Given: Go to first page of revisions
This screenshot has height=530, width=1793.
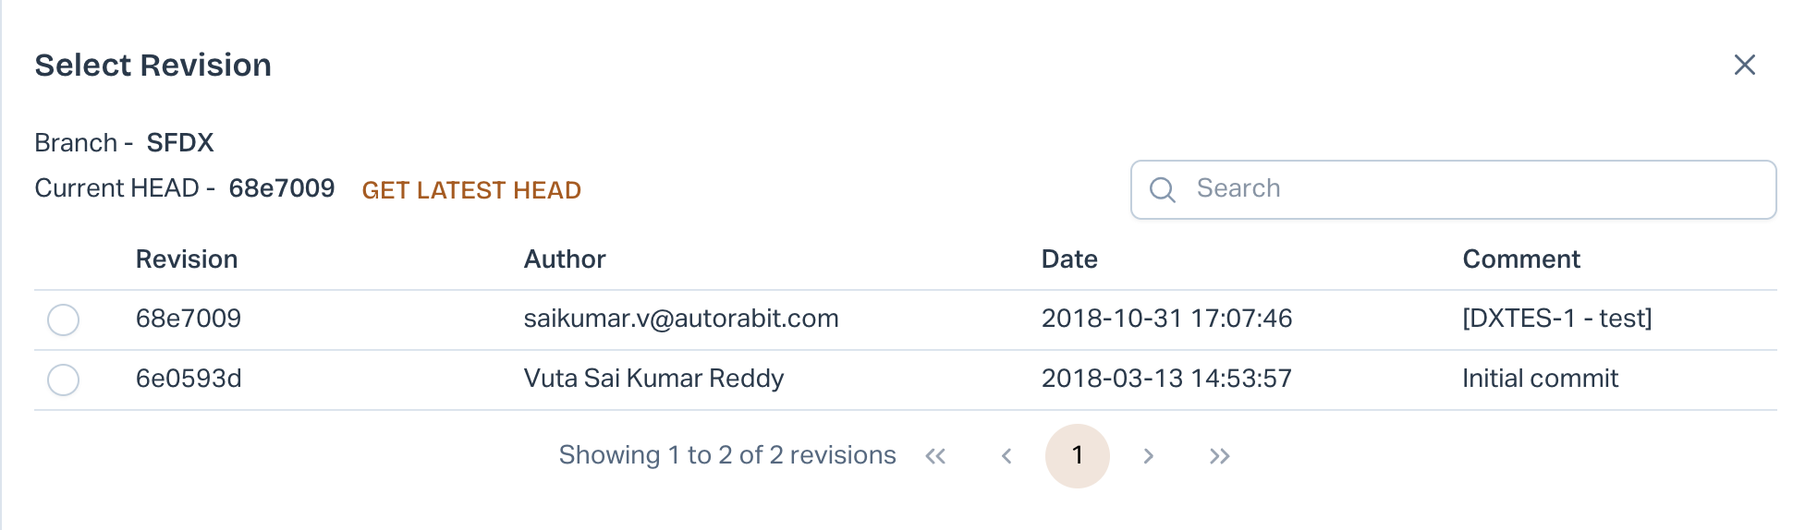Looking at the screenshot, I should tap(935, 456).
